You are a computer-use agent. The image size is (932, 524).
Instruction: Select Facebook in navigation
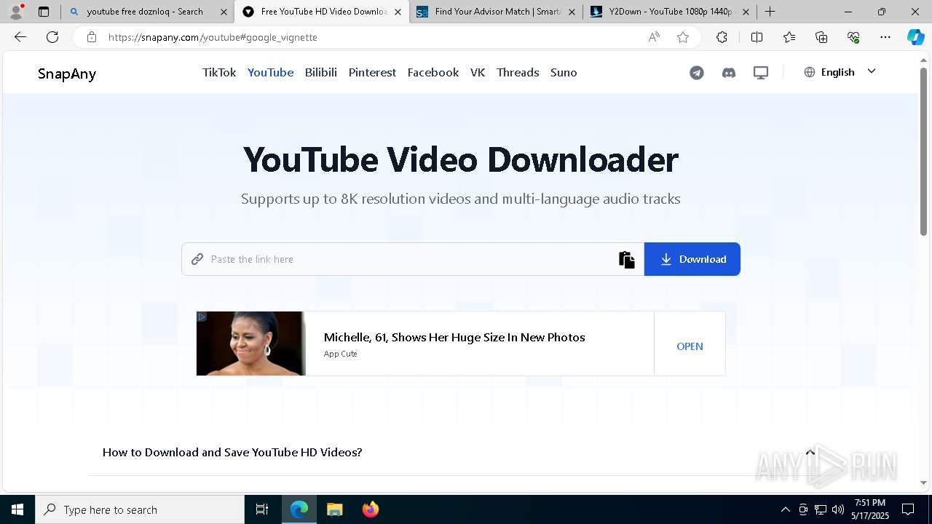[x=433, y=72]
